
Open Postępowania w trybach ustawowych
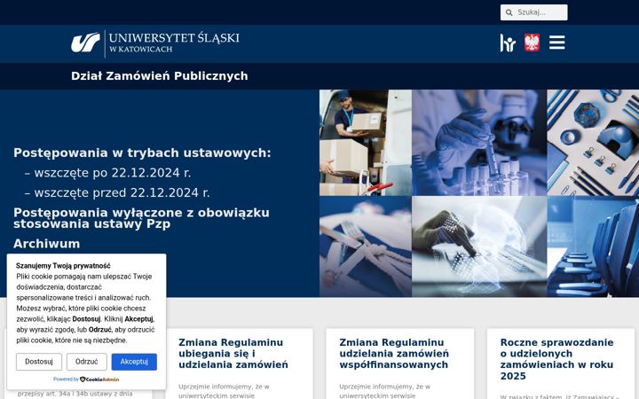click(x=142, y=153)
